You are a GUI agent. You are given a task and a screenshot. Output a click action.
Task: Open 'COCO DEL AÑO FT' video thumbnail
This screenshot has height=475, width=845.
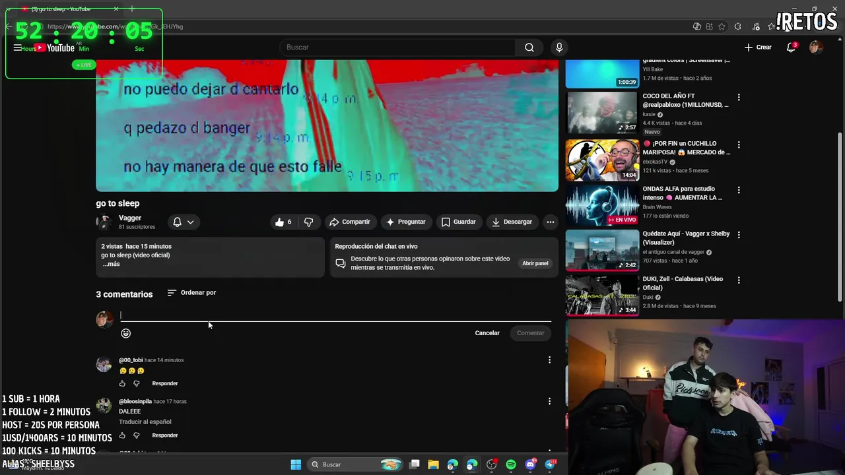pyautogui.click(x=602, y=113)
